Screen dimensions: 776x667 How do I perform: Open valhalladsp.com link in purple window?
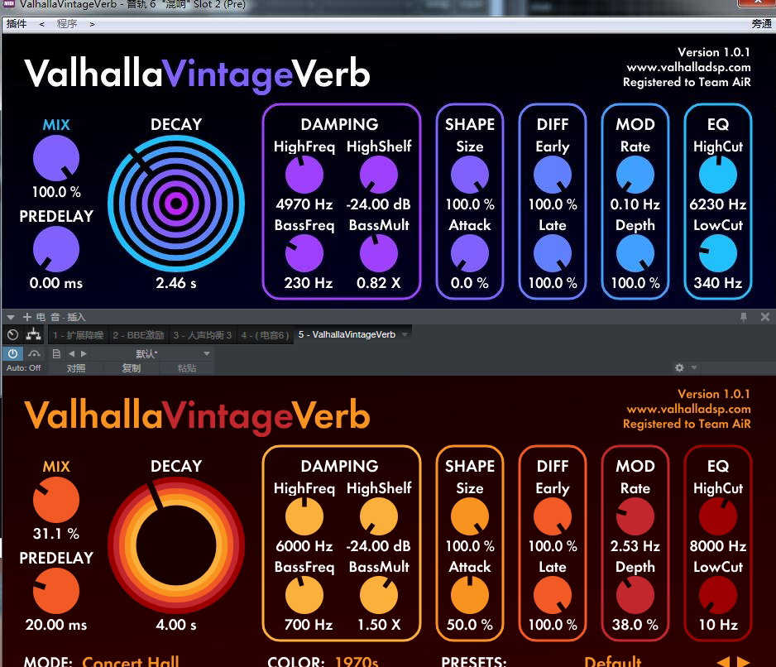(688, 67)
